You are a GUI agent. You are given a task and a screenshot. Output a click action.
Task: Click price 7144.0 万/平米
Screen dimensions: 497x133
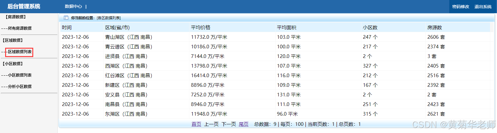point(208,56)
